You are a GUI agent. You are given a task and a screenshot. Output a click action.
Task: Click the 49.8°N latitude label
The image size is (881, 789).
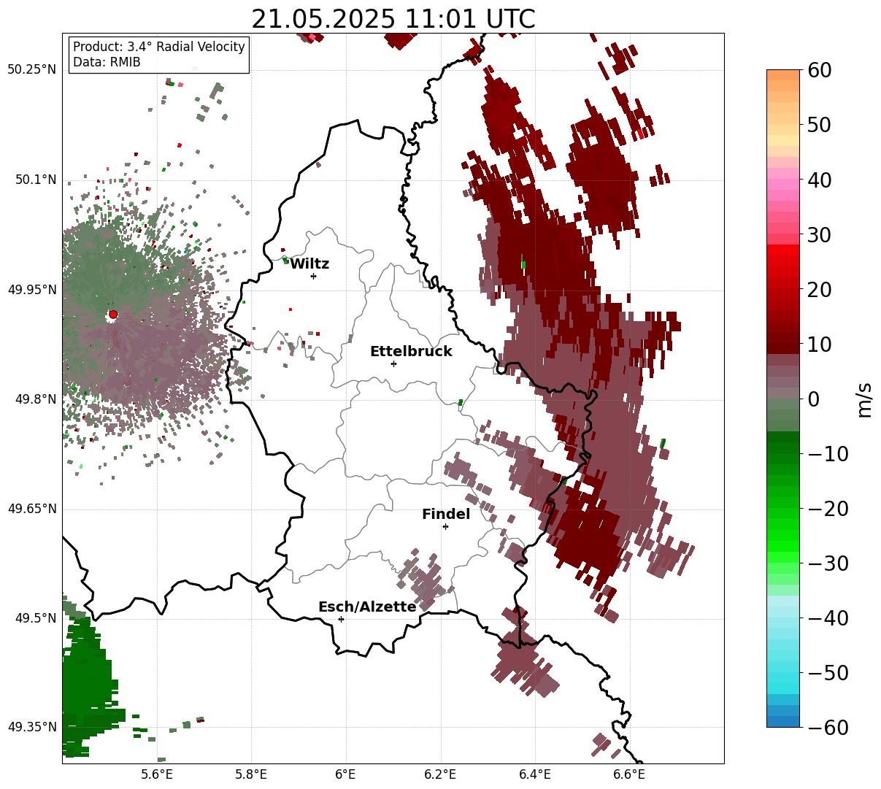(35, 400)
